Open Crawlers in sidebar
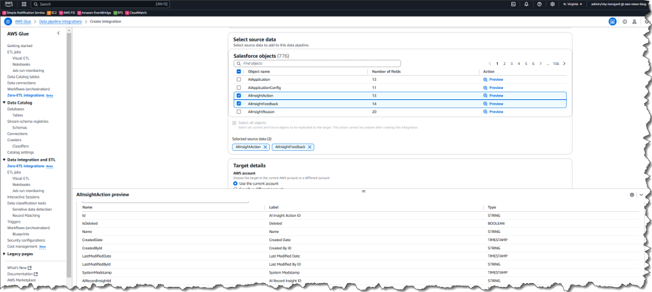652x292 pixels. (14, 140)
